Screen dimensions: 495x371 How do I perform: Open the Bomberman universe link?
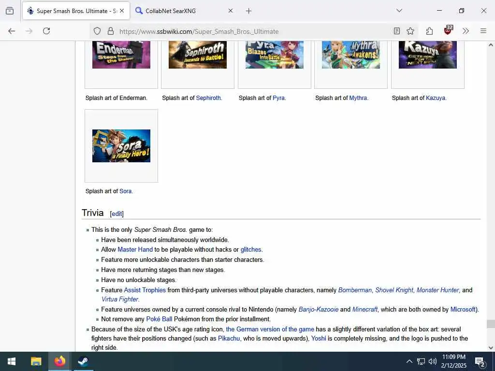355,290
